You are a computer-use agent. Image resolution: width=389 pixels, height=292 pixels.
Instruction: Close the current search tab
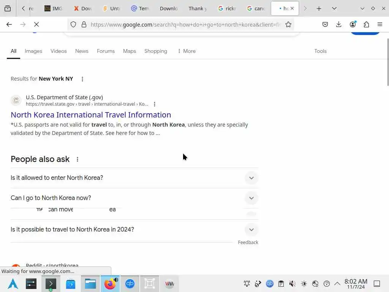292,8
